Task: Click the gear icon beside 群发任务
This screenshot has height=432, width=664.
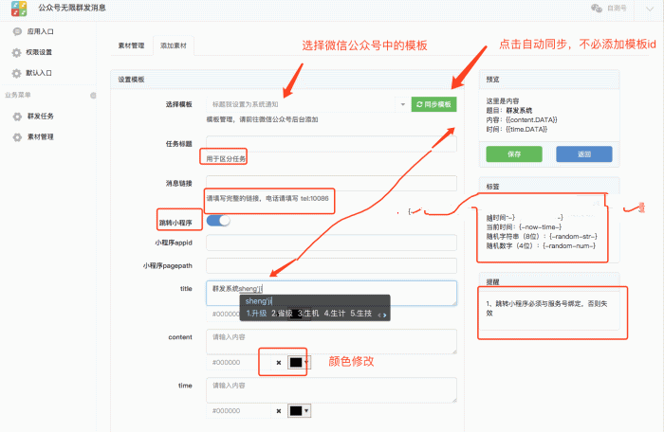Action: 16,117
